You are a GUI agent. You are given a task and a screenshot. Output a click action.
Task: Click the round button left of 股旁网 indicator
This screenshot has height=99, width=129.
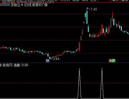point(1,65)
